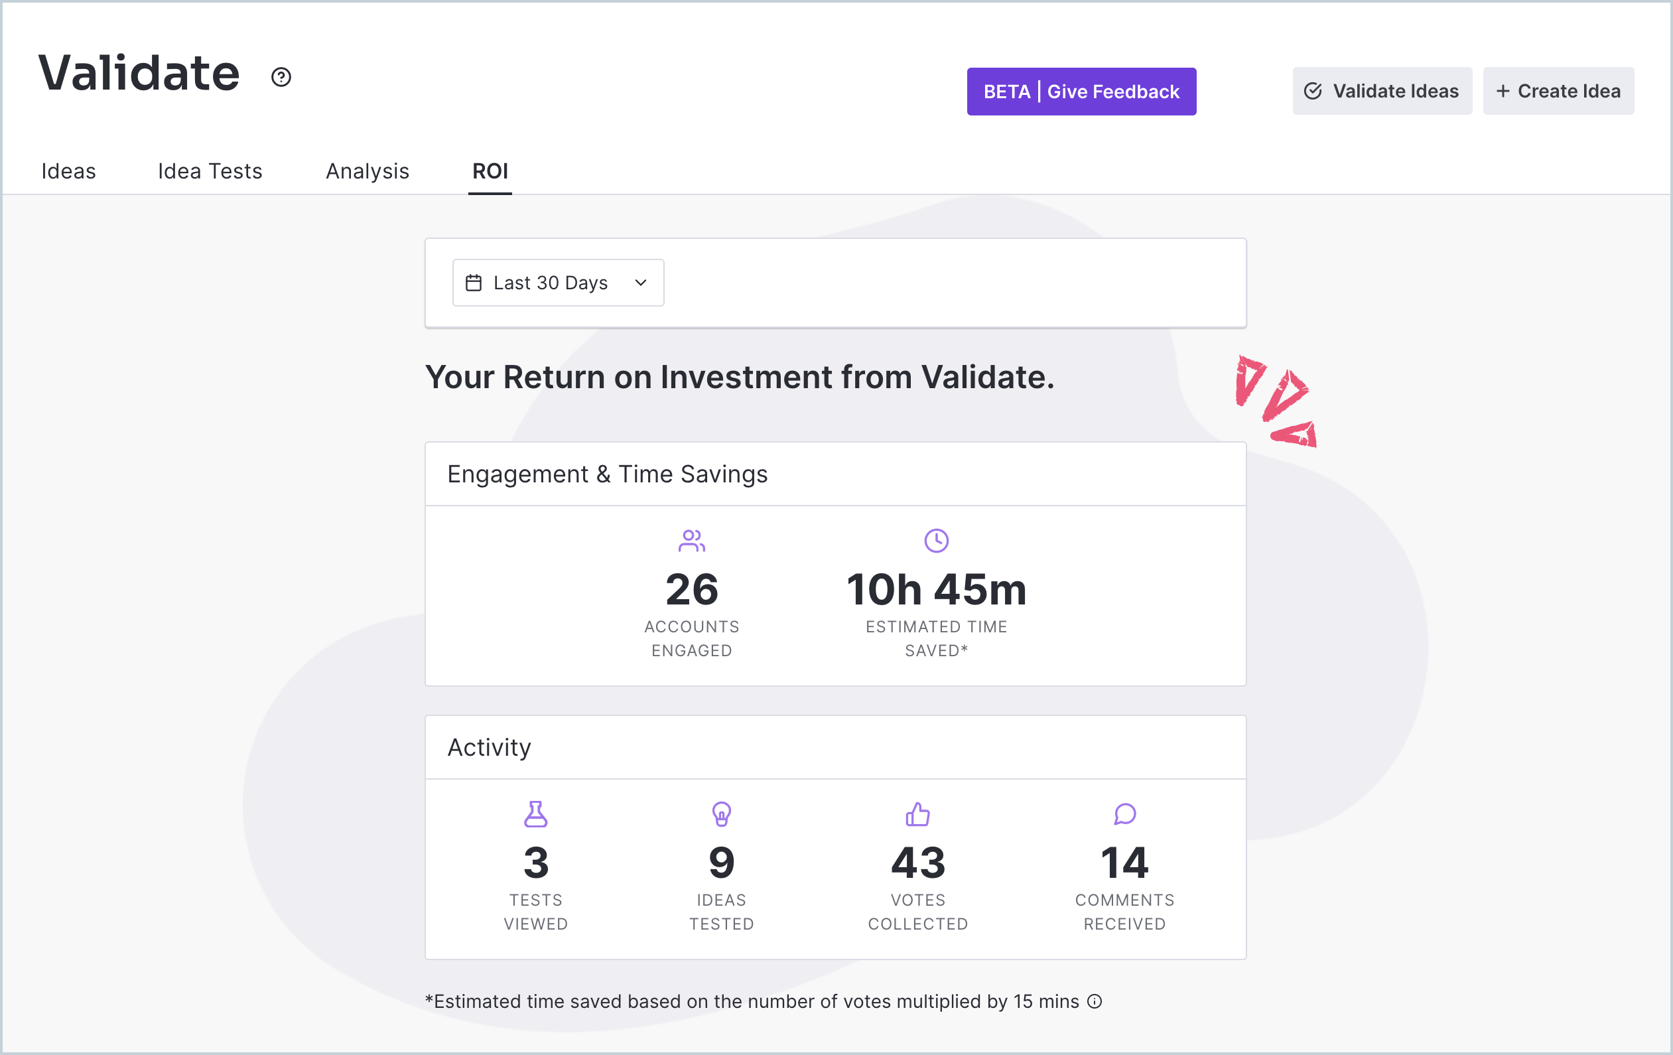Click the Create Idea button

[1558, 91]
